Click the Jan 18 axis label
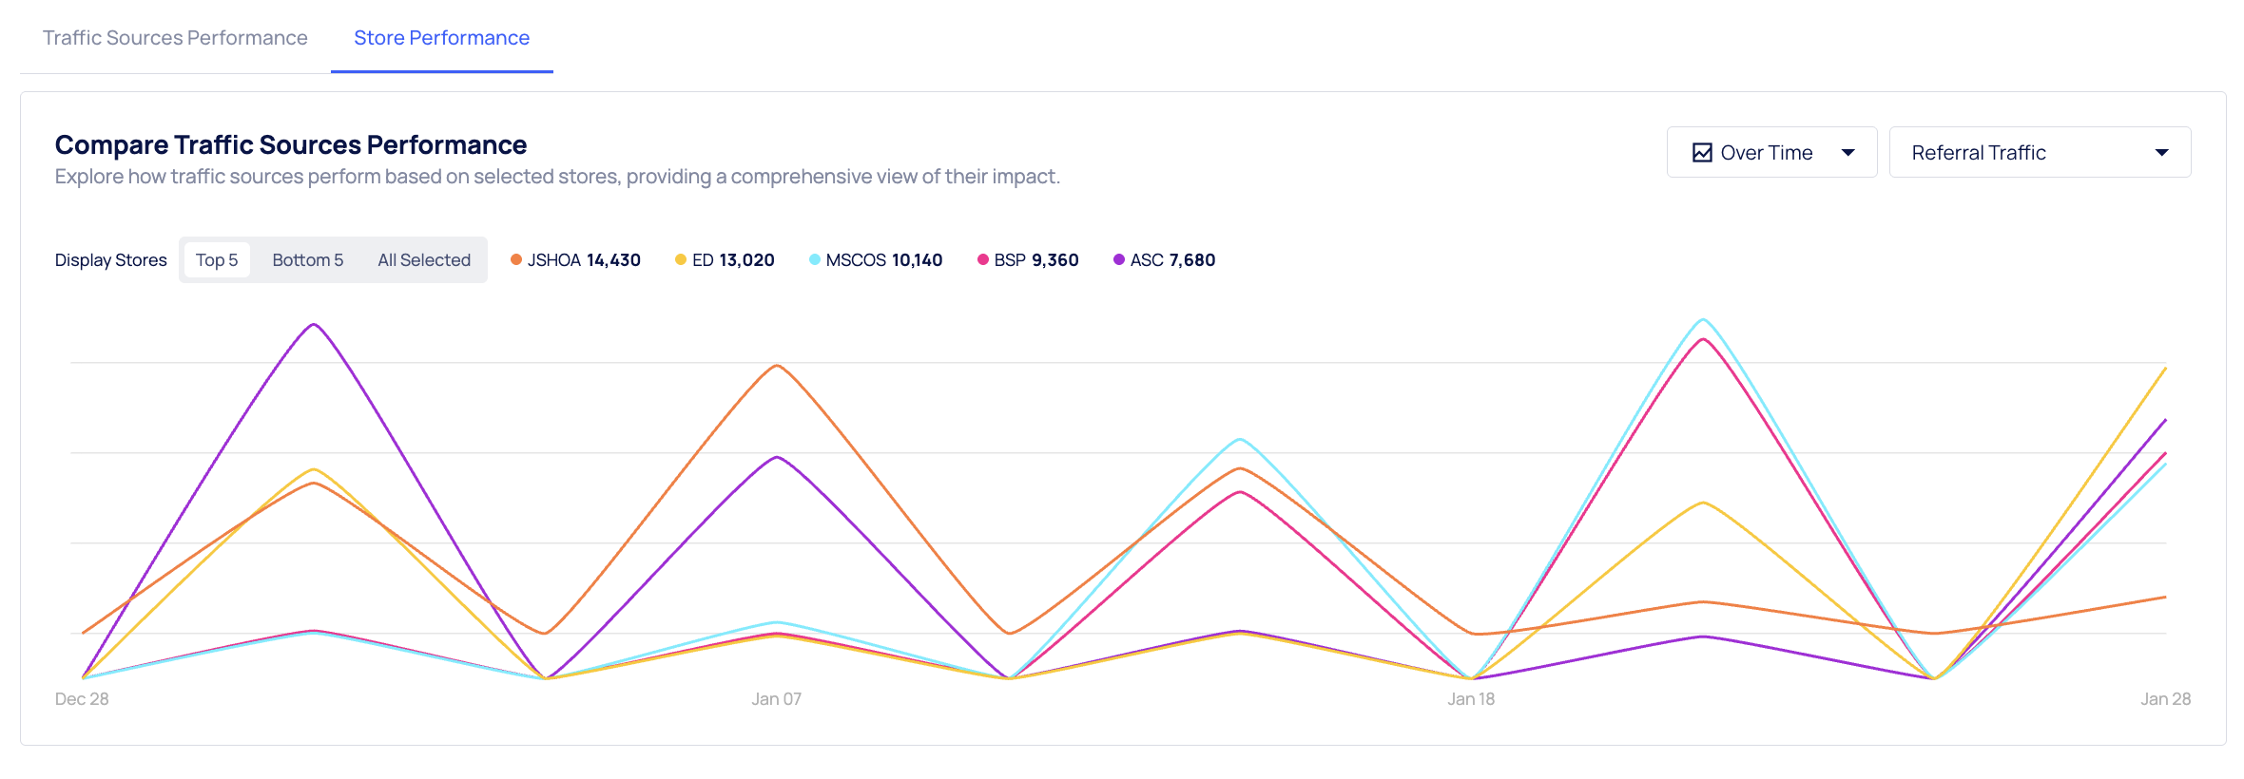 pos(1471,699)
